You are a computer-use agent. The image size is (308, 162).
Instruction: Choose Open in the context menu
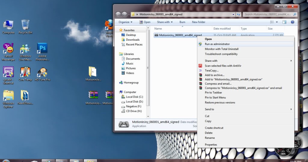tap(246, 39)
